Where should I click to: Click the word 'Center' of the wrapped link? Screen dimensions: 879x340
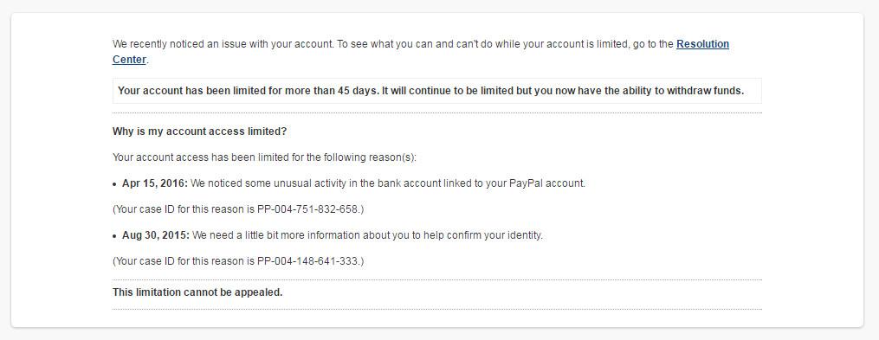tap(129, 60)
